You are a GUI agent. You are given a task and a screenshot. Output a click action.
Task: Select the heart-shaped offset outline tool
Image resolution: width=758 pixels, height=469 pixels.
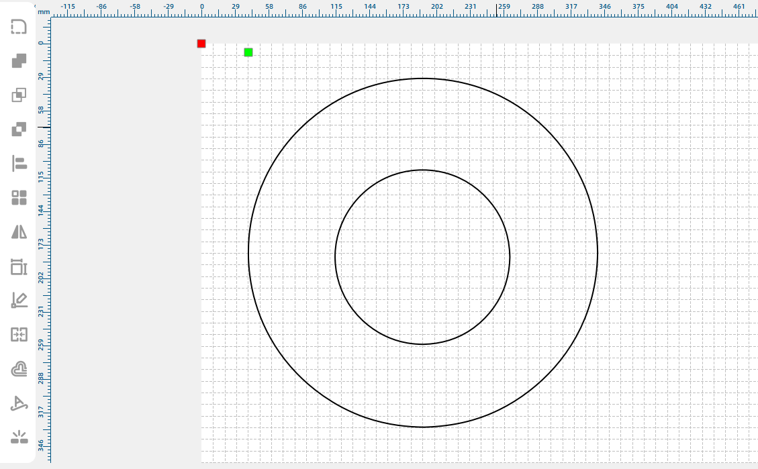pos(19,369)
